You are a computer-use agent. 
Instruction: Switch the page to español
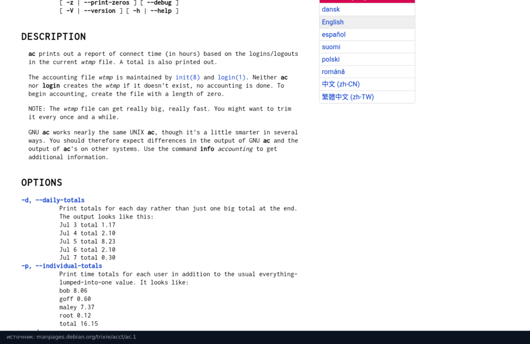tap(334, 35)
